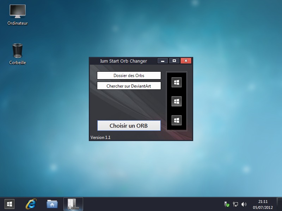This screenshot has width=282, height=211.
Task: Open the Ordinateur desktop icon
Action: tap(17, 15)
